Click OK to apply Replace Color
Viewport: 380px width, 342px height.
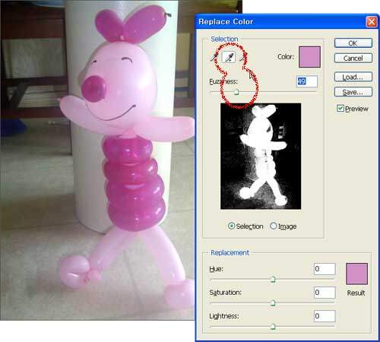353,43
